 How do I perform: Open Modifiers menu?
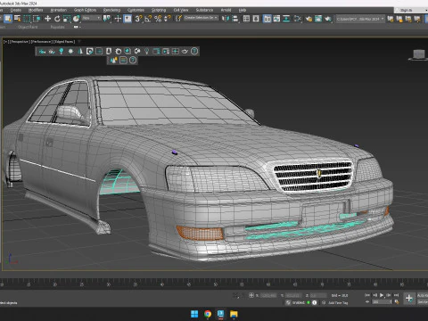coord(36,10)
